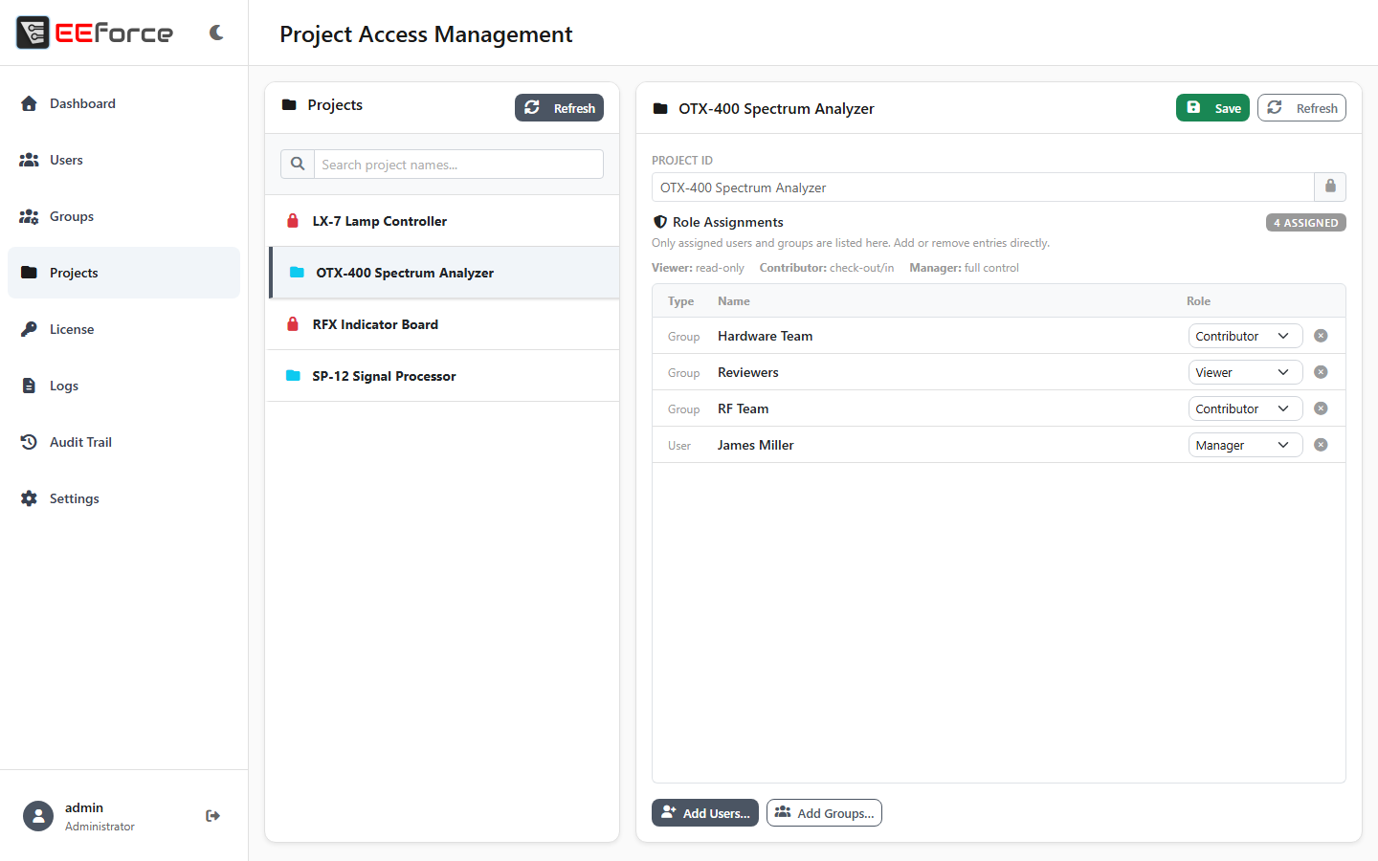Image resolution: width=1378 pixels, height=861 pixels.
Task: Click the Dashboard home icon
Action: point(29,103)
